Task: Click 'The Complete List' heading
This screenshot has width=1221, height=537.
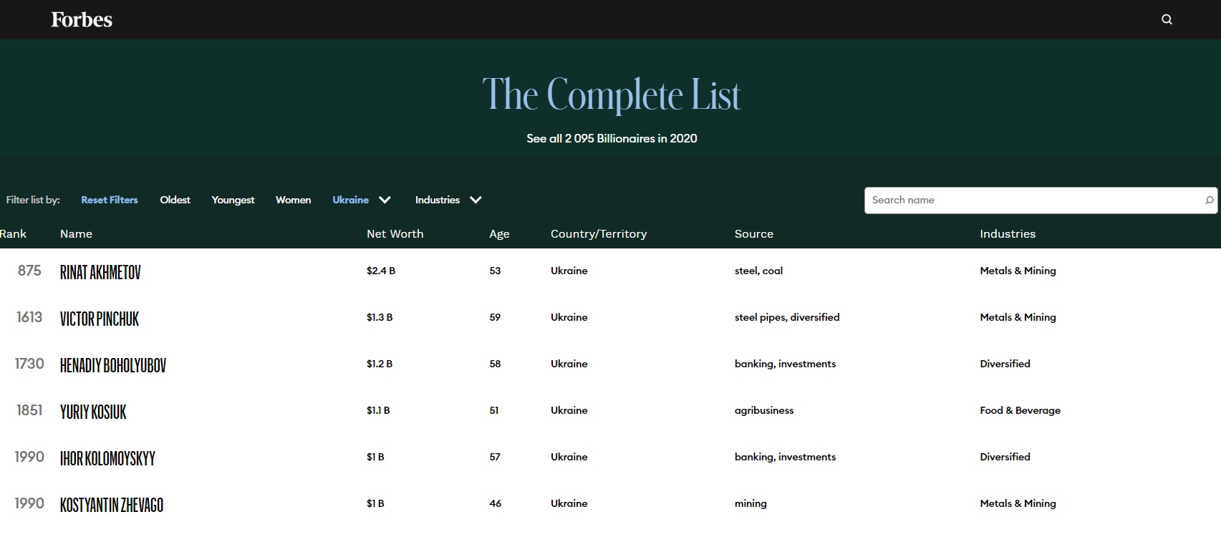Action: point(612,95)
